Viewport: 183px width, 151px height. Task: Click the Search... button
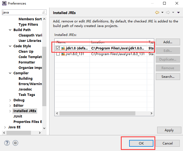(x=168, y=77)
